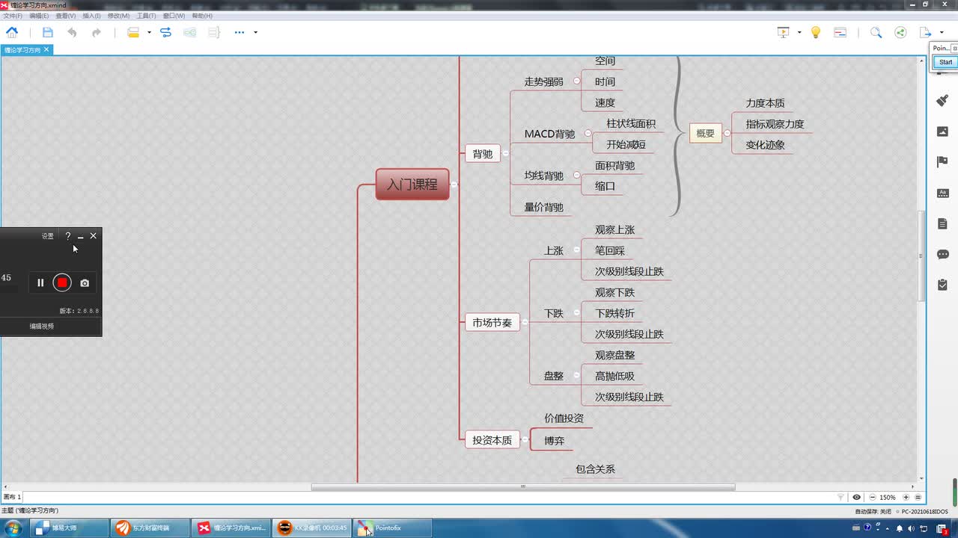Open topic insert dropdown arrow
Image resolution: width=958 pixels, height=538 pixels.
(x=149, y=32)
